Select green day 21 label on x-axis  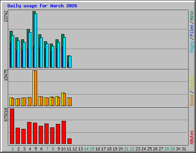(126, 149)
